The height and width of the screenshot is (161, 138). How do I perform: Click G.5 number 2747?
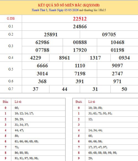pos(117,74)
